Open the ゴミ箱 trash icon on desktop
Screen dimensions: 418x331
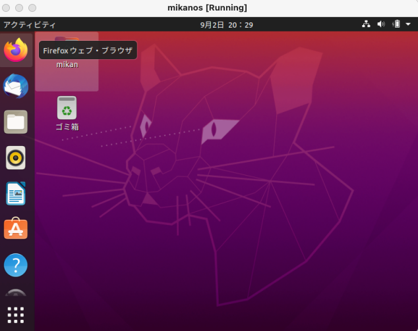pos(67,113)
